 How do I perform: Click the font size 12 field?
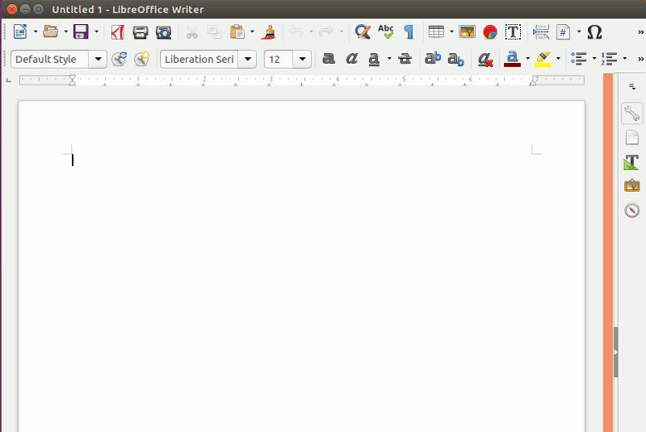point(279,59)
